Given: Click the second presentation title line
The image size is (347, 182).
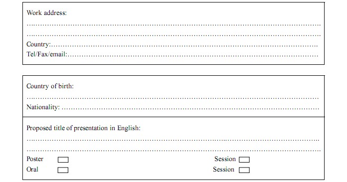Looking at the screenshot, I should click(x=173, y=151).
